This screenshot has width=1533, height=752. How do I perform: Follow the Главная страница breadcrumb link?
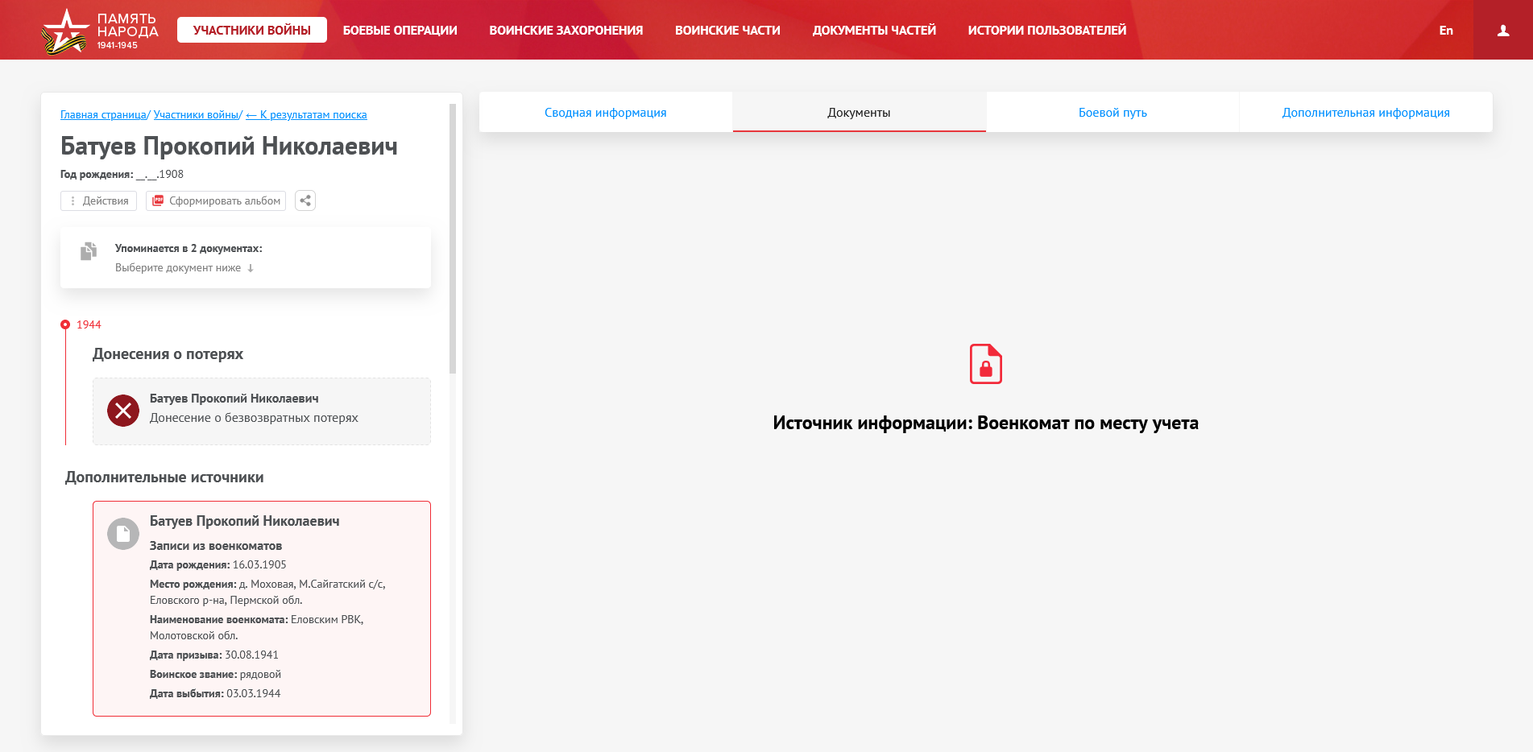[x=103, y=114]
